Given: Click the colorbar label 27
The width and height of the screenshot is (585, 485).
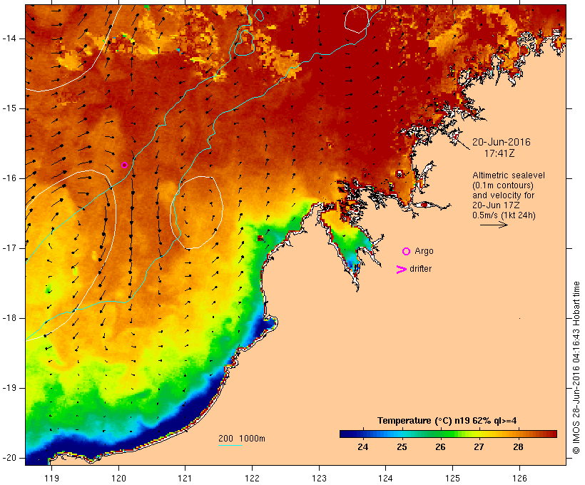Looking at the screenshot, I should click(x=479, y=446).
